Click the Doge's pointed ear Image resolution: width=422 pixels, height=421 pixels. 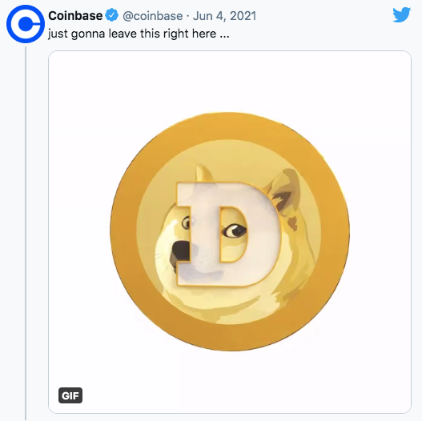pyautogui.click(x=284, y=188)
